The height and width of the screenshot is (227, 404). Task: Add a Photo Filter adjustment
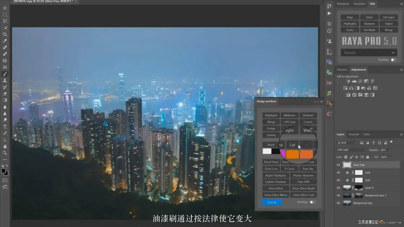(364, 88)
